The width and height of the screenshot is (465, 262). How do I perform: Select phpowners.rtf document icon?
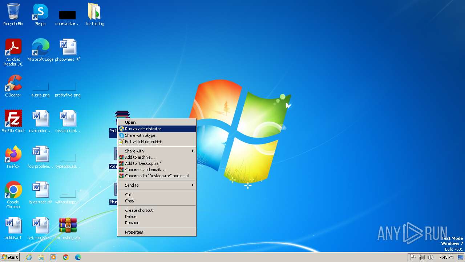click(68, 50)
